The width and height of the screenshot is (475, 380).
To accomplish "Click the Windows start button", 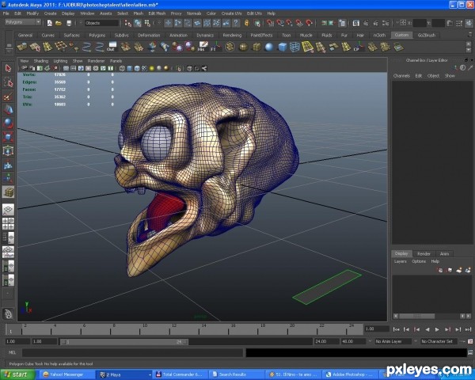I will tap(16, 374).
